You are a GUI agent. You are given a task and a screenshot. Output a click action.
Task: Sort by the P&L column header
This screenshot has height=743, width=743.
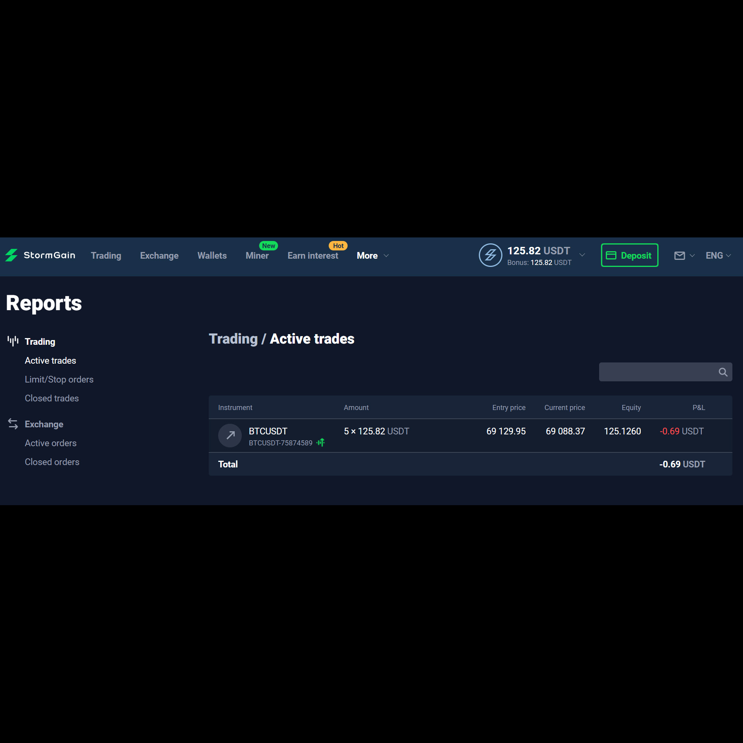click(x=699, y=408)
